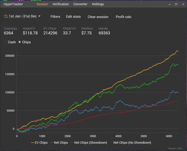Open the date range dropdown arrow
Image resolution: width=187 pixels, height=151 pixels.
[x=39, y=16]
